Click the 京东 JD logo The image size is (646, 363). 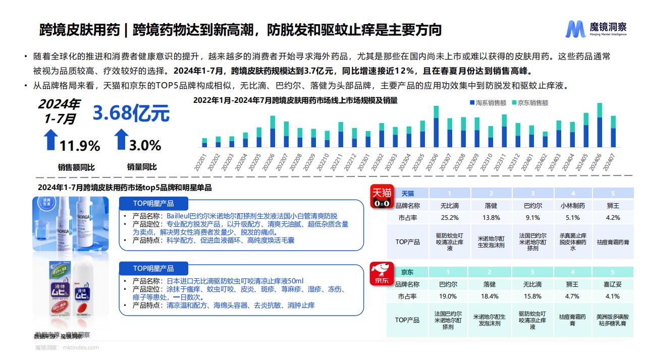click(381, 274)
